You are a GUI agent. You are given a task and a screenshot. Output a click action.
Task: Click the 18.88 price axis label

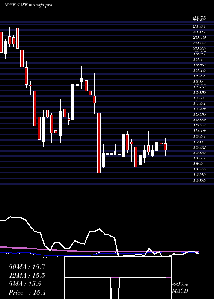199,76
